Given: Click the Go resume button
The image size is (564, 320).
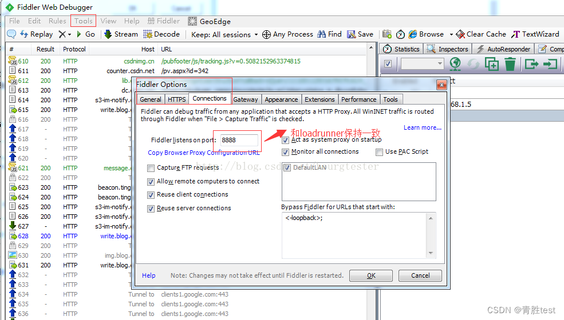Looking at the screenshot, I should 86,34.
